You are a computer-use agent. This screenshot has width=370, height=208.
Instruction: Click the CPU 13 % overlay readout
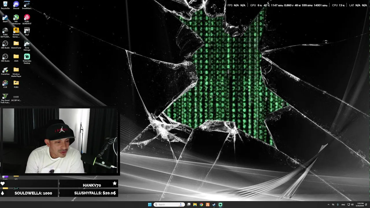click(x=338, y=5)
